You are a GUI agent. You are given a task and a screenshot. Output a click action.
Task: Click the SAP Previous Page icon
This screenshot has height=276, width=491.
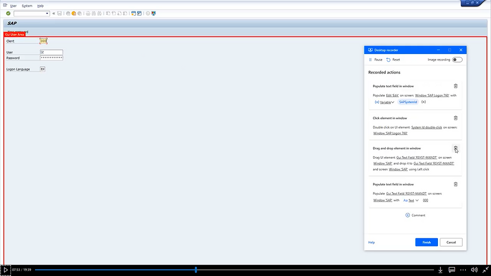point(114,14)
